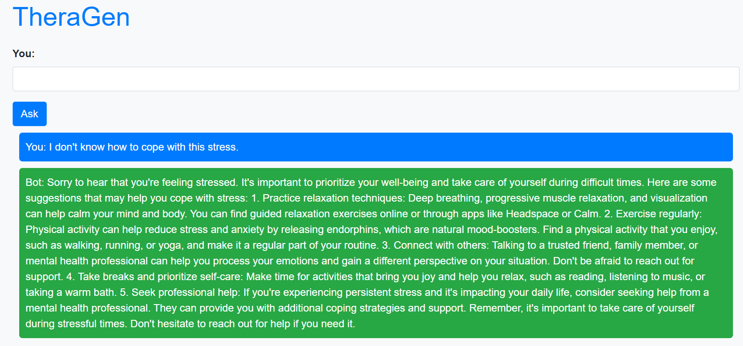
Task: Select the blue user stress message bubble
Action: click(375, 147)
